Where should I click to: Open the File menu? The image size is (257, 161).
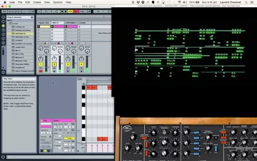pyautogui.click(x=20, y=2)
